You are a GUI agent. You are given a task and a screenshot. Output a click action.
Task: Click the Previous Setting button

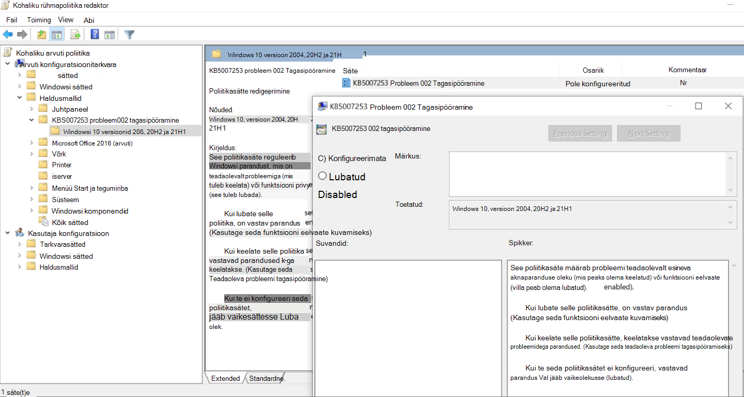click(x=580, y=134)
